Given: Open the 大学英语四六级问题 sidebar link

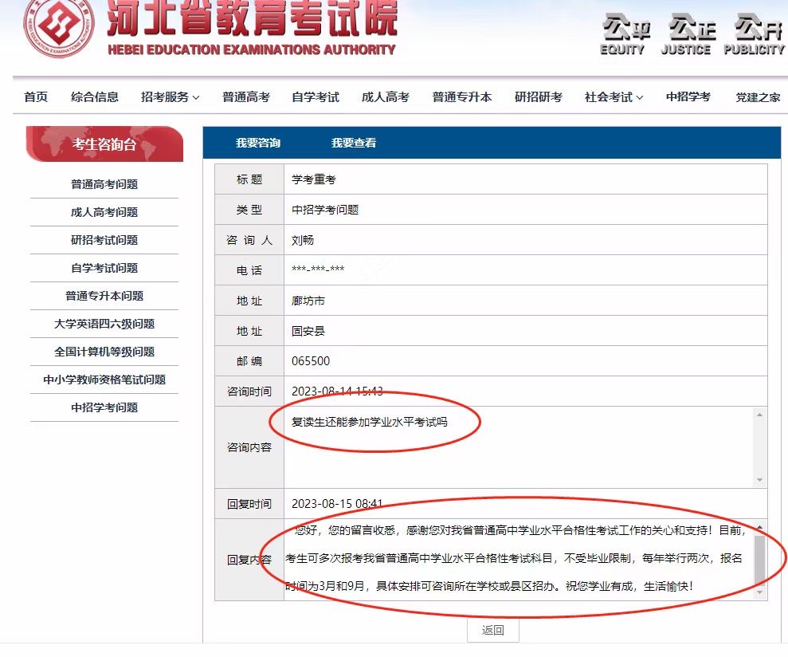Looking at the screenshot, I should [x=104, y=324].
